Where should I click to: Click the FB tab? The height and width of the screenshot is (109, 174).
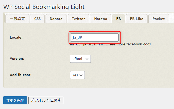pyautogui.click(x=119, y=19)
